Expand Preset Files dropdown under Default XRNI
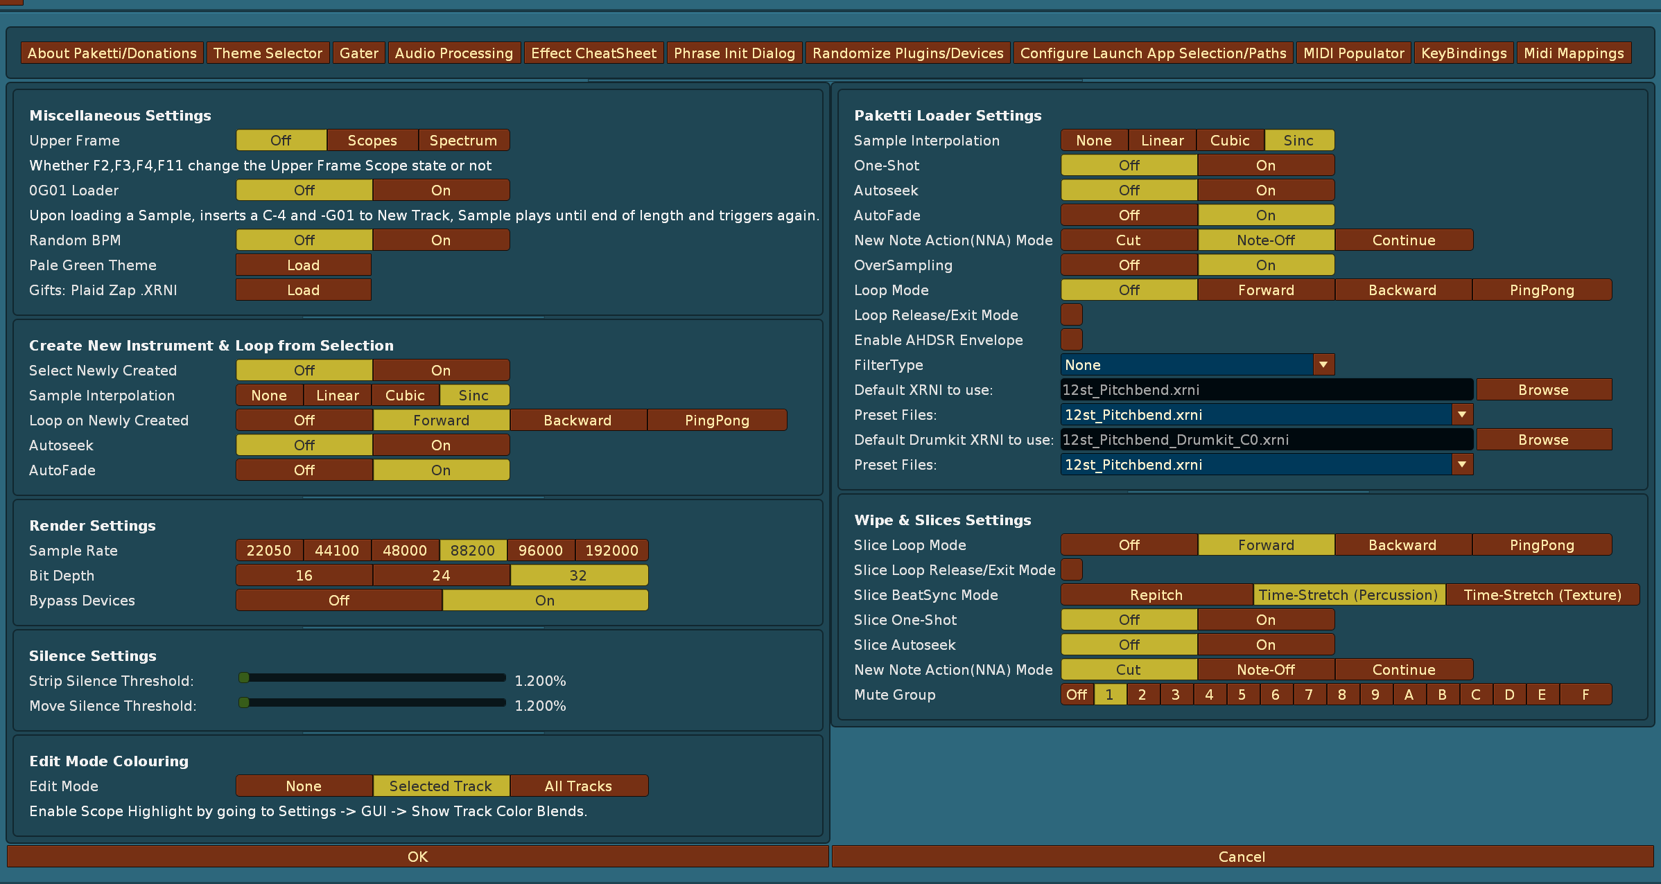1661x884 pixels. (1461, 414)
